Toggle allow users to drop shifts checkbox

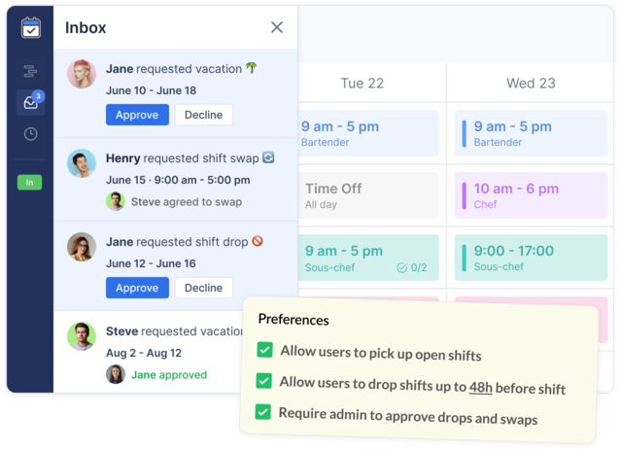[x=264, y=381]
